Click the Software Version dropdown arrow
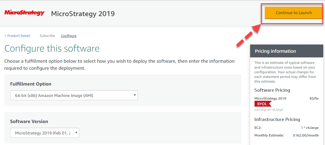 click(76, 133)
